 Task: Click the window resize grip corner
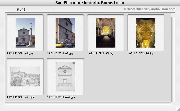[178, 109]
